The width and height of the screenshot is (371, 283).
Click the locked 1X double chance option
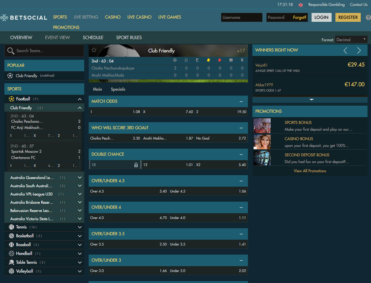[x=115, y=165]
